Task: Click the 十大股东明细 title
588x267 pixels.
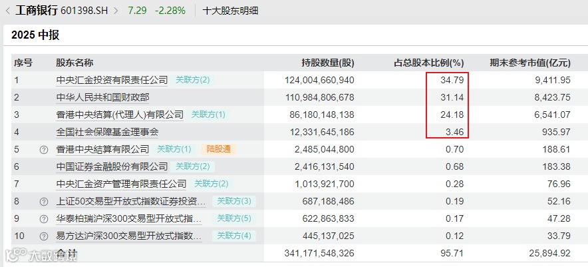Action: [x=230, y=11]
